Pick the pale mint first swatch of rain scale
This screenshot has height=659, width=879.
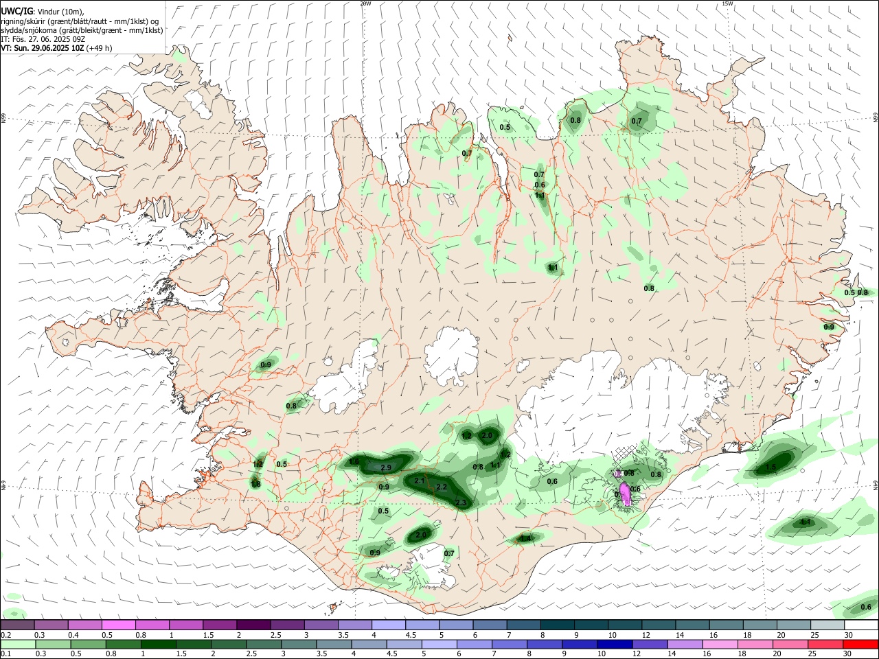(18, 644)
